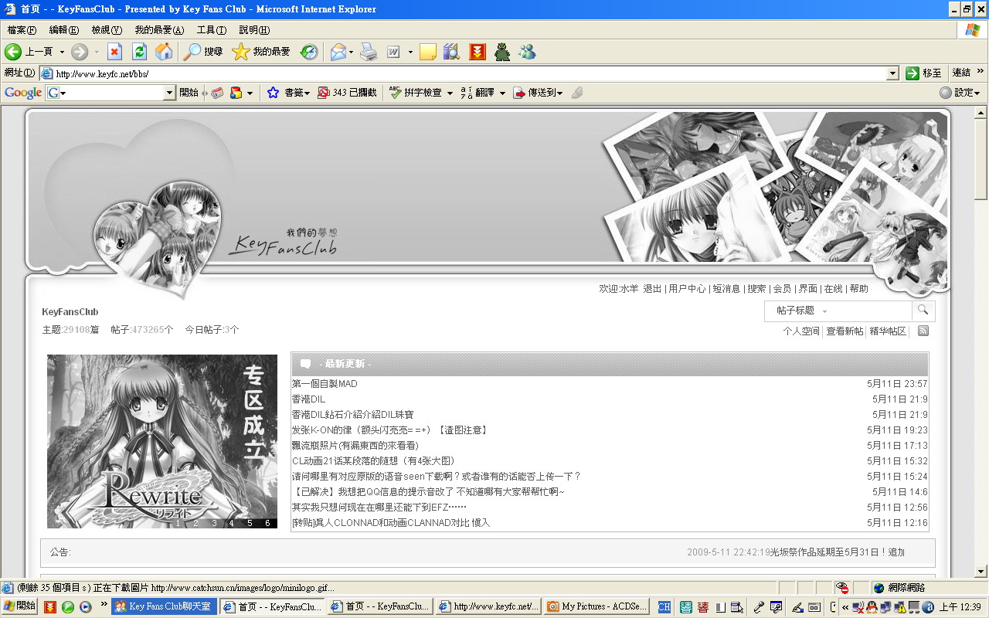
Task: Open the History clock icon
Action: point(309,52)
